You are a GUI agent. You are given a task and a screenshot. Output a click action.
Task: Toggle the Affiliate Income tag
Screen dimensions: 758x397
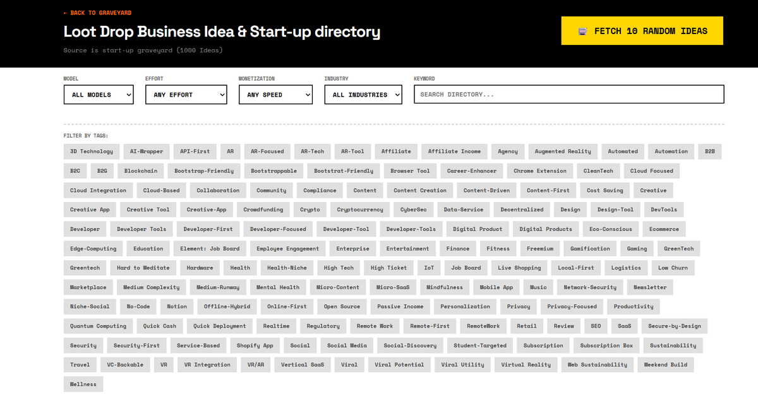(x=454, y=151)
